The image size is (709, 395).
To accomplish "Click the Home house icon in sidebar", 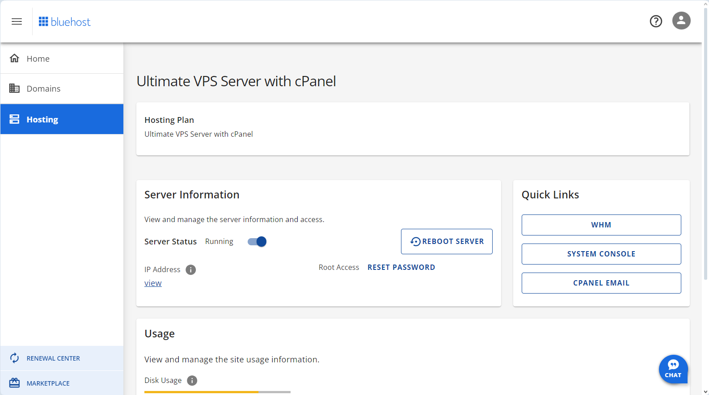I will [x=14, y=58].
